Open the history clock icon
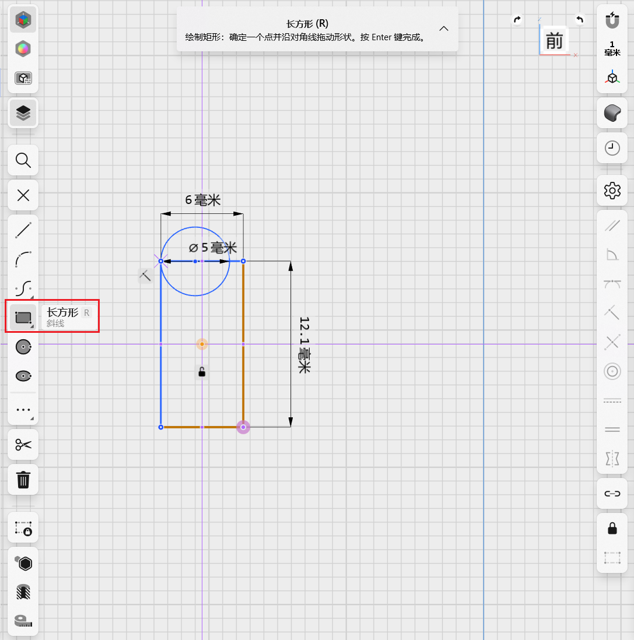Viewport: 634px width, 640px height. [x=612, y=147]
